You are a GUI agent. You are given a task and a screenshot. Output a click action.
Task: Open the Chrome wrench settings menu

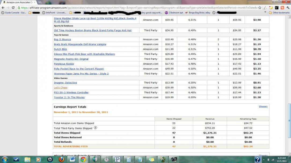point(288,8)
